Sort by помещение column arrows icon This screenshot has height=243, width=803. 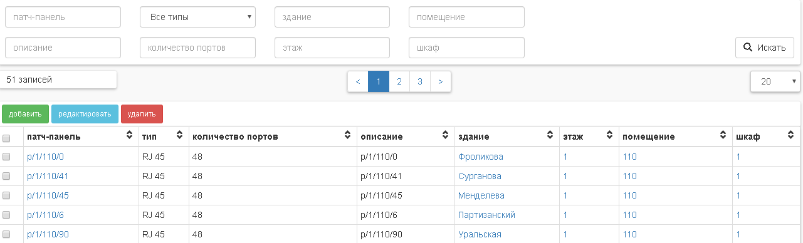pos(723,135)
